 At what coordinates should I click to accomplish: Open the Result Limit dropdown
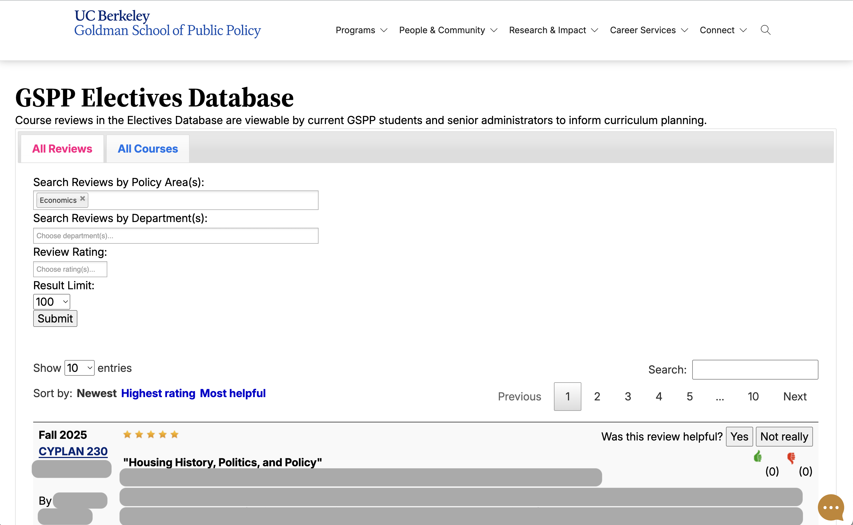51,301
